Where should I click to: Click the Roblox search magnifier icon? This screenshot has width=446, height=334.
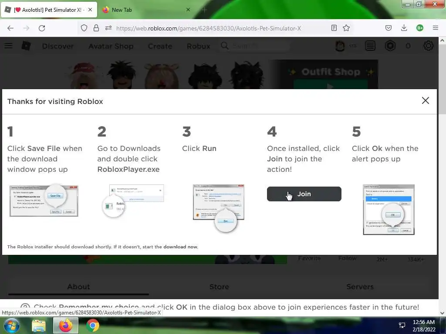coord(224,46)
